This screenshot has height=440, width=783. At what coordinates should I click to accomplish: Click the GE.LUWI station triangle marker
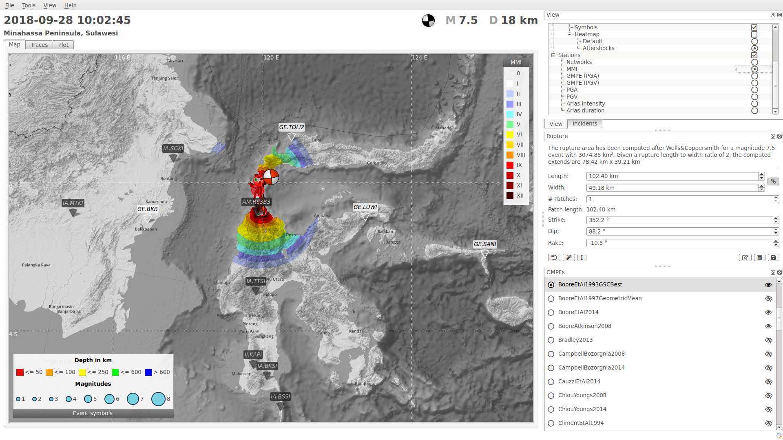click(365, 217)
